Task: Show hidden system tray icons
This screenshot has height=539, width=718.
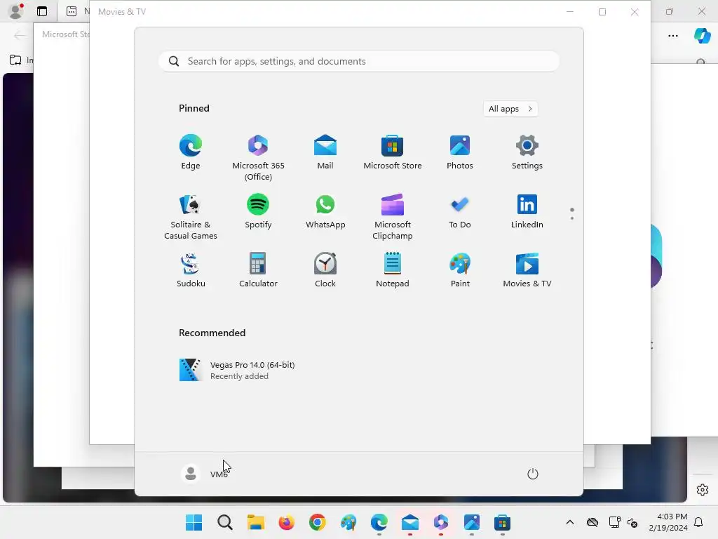Action: pos(570,522)
